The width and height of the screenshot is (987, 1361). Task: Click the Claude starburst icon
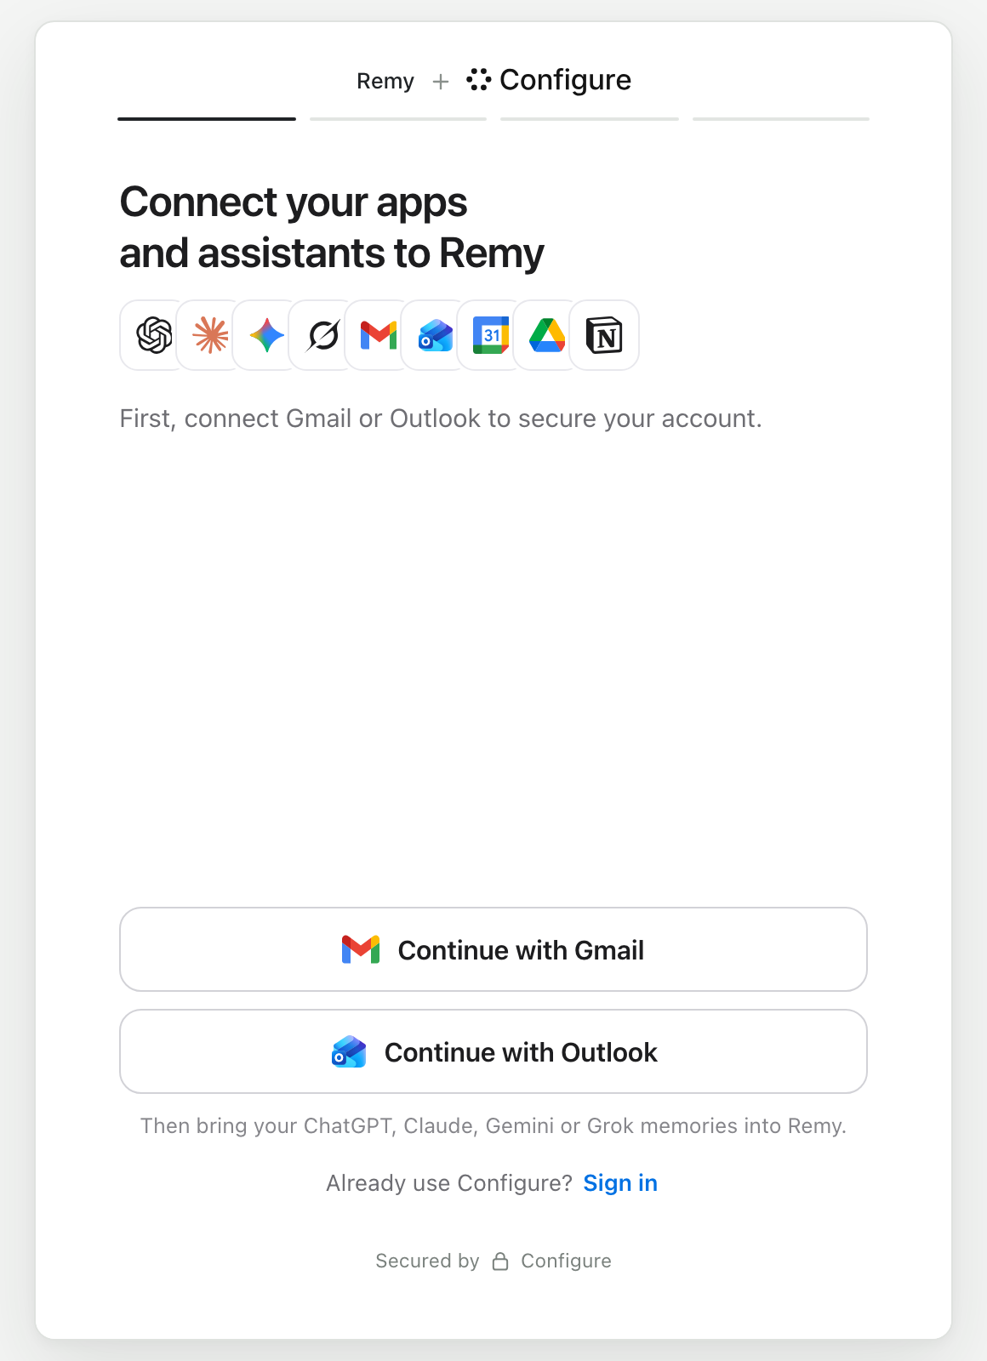tap(211, 335)
